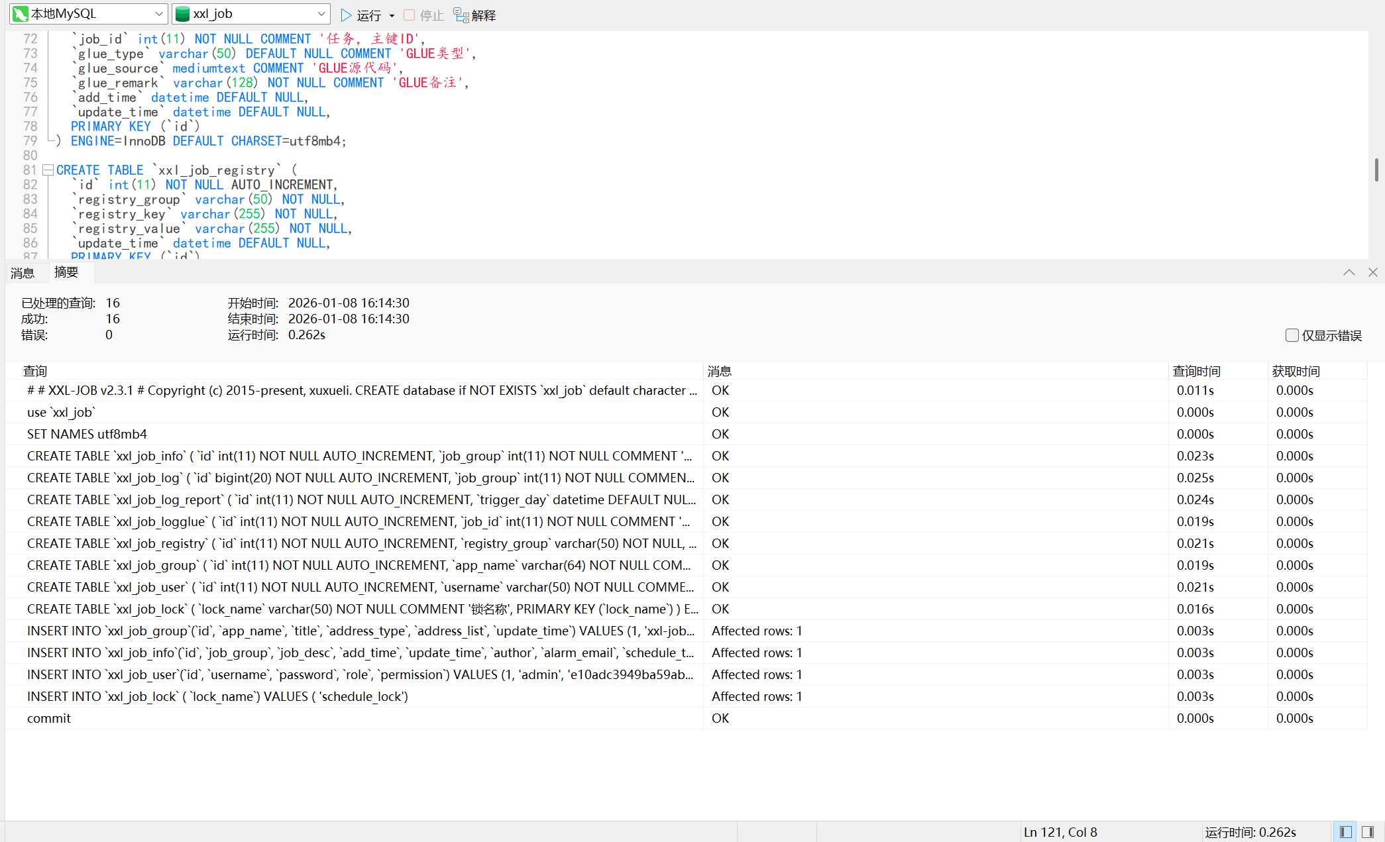This screenshot has height=842, width=1385.
Task: Toggle the left pane layout icon in the status bar
Action: pyautogui.click(x=1345, y=832)
